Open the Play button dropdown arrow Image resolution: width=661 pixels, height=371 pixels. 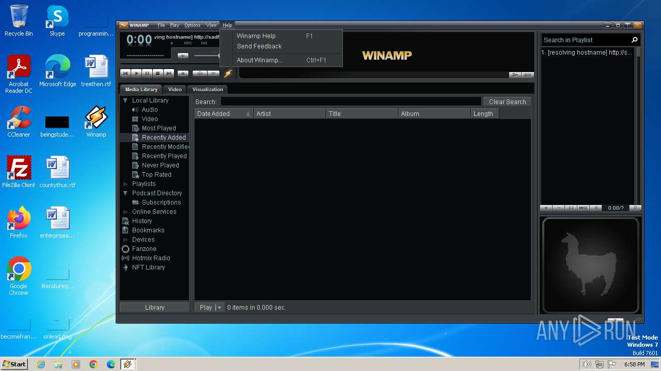click(219, 308)
